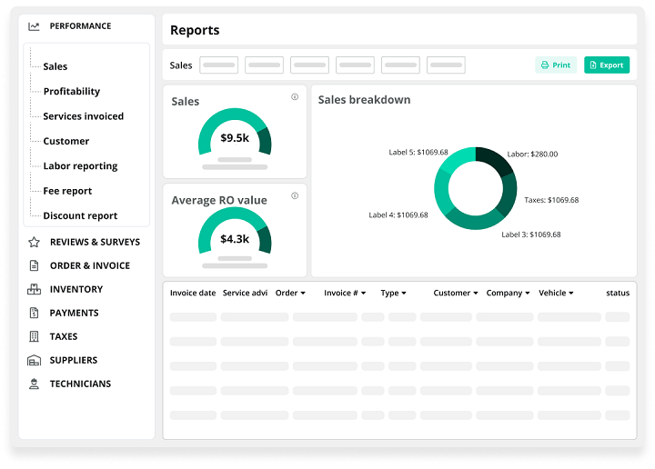The width and height of the screenshot is (655, 469).
Task: Open the Invoice # column dropdown
Action: pyautogui.click(x=364, y=294)
